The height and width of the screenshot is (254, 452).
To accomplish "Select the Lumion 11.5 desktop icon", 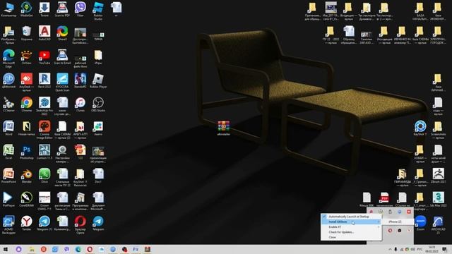I will [44, 152].
